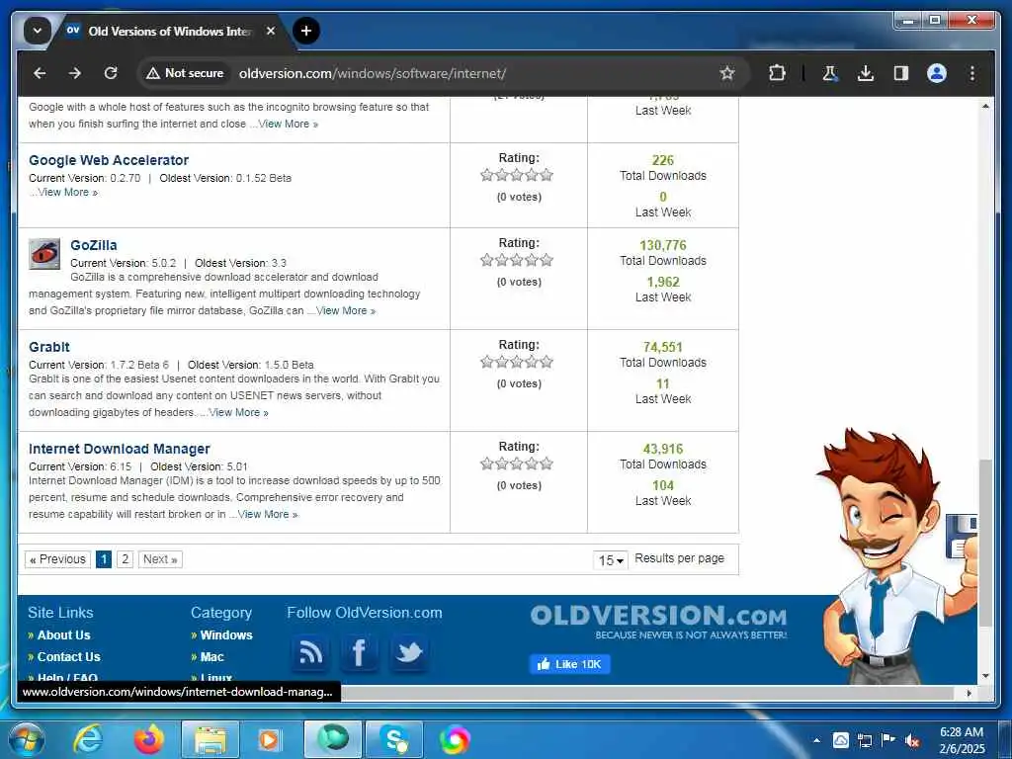Click the GoZilla application icon
Image resolution: width=1012 pixels, height=759 pixels.
[44, 254]
